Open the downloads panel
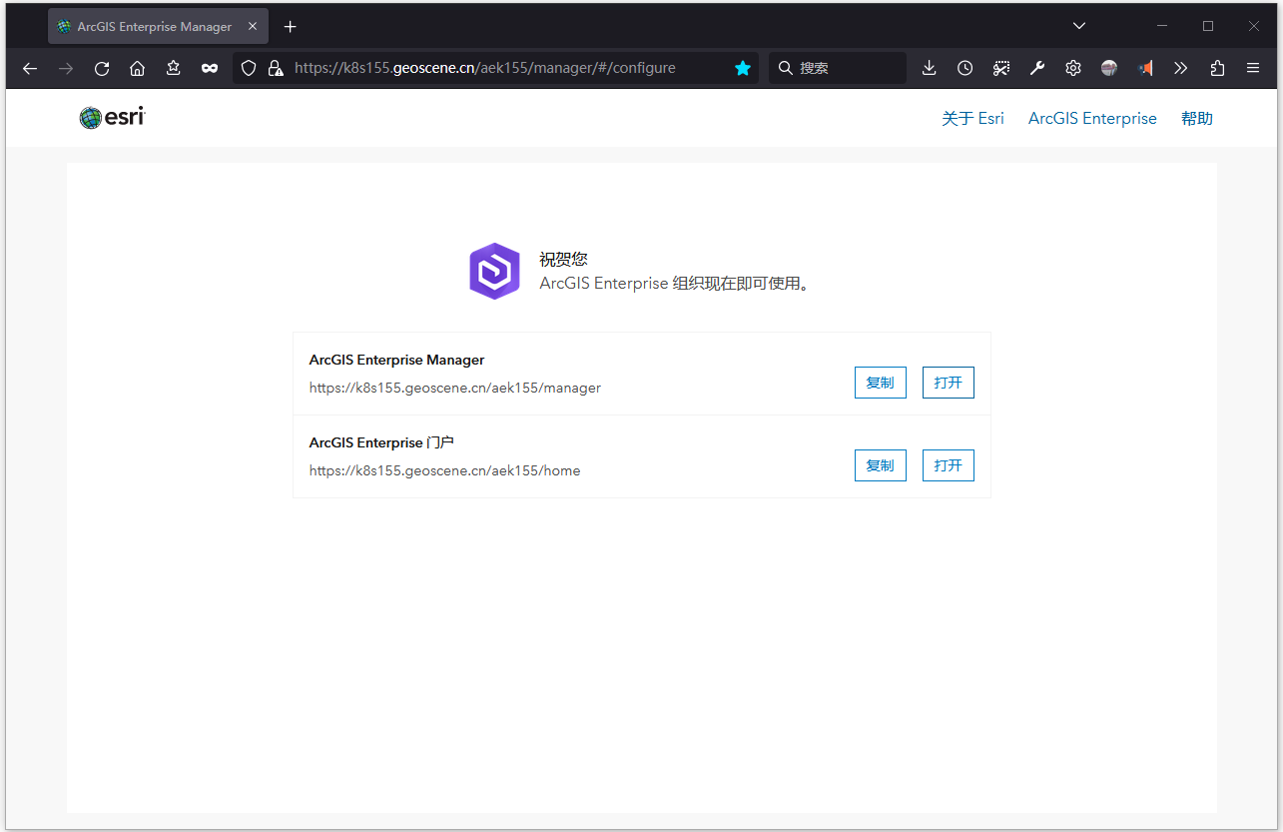1283x832 pixels. click(x=929, y=68)
